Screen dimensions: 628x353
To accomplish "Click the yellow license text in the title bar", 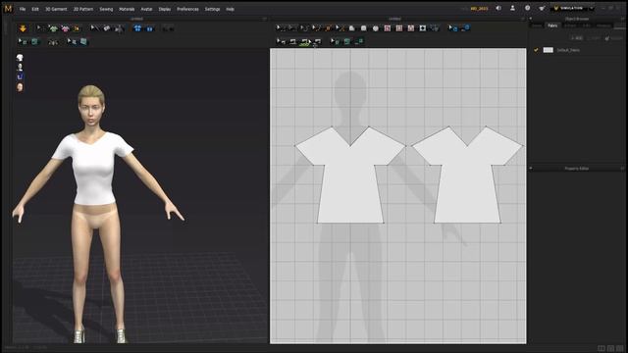I will (479, 9).
